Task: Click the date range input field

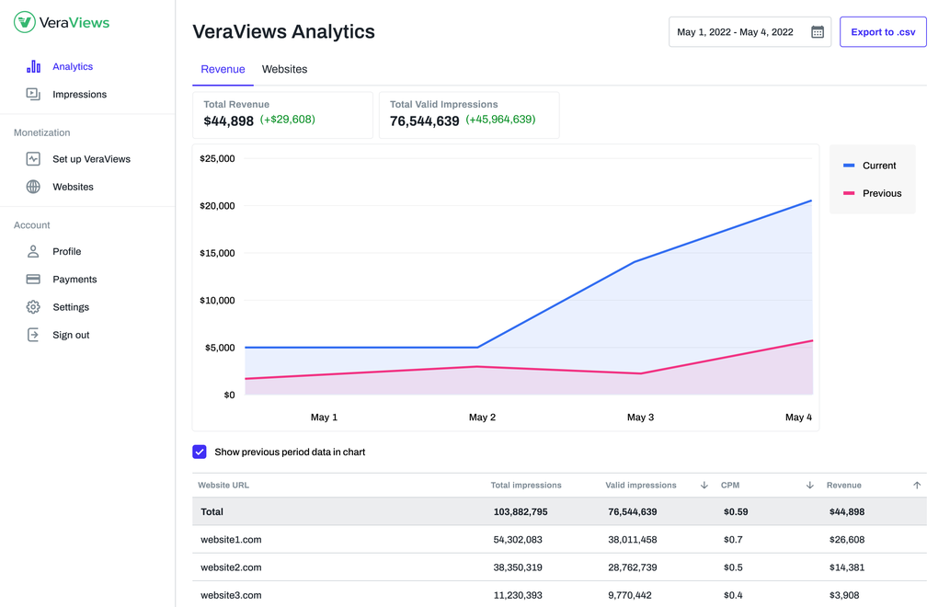Action: point(736,32)
